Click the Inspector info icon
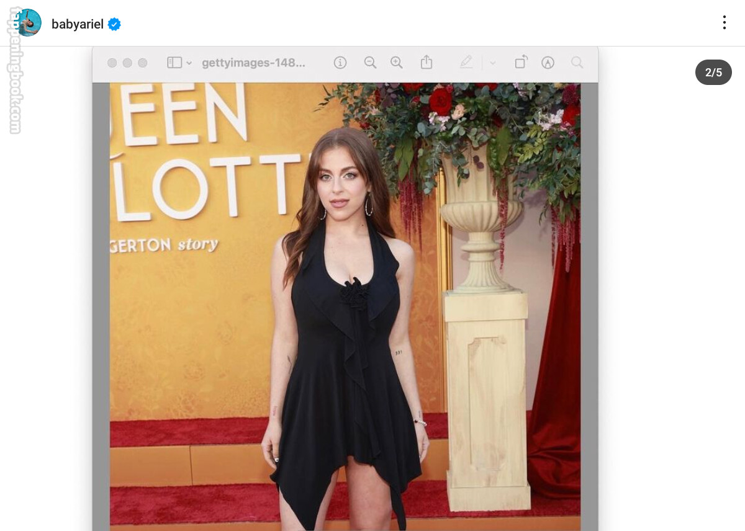 [x=340, y=63]
